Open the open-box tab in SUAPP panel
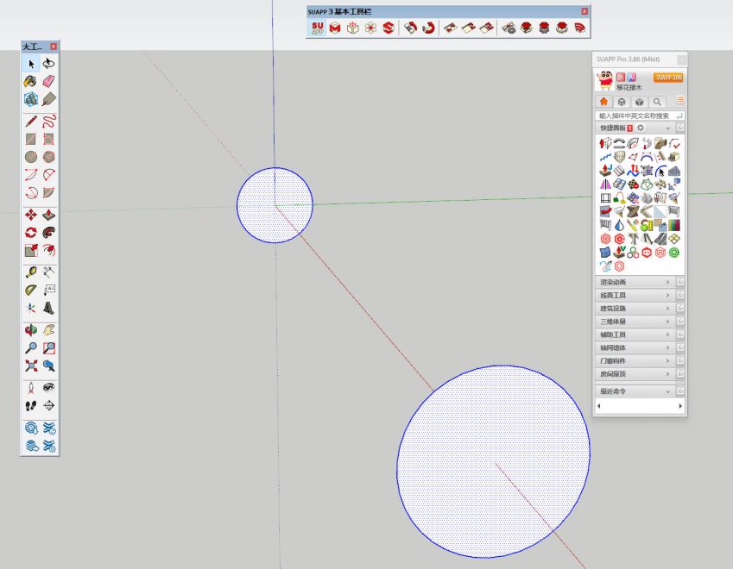Image resolution: width=733 pixels, height=569 pixels. (622, 102)
